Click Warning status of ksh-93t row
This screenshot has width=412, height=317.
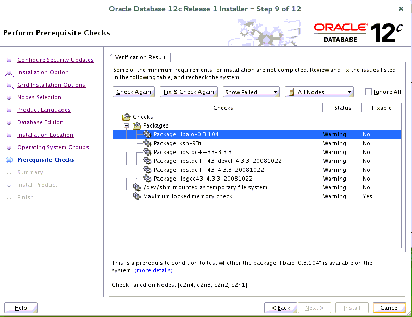coord(335,143)
